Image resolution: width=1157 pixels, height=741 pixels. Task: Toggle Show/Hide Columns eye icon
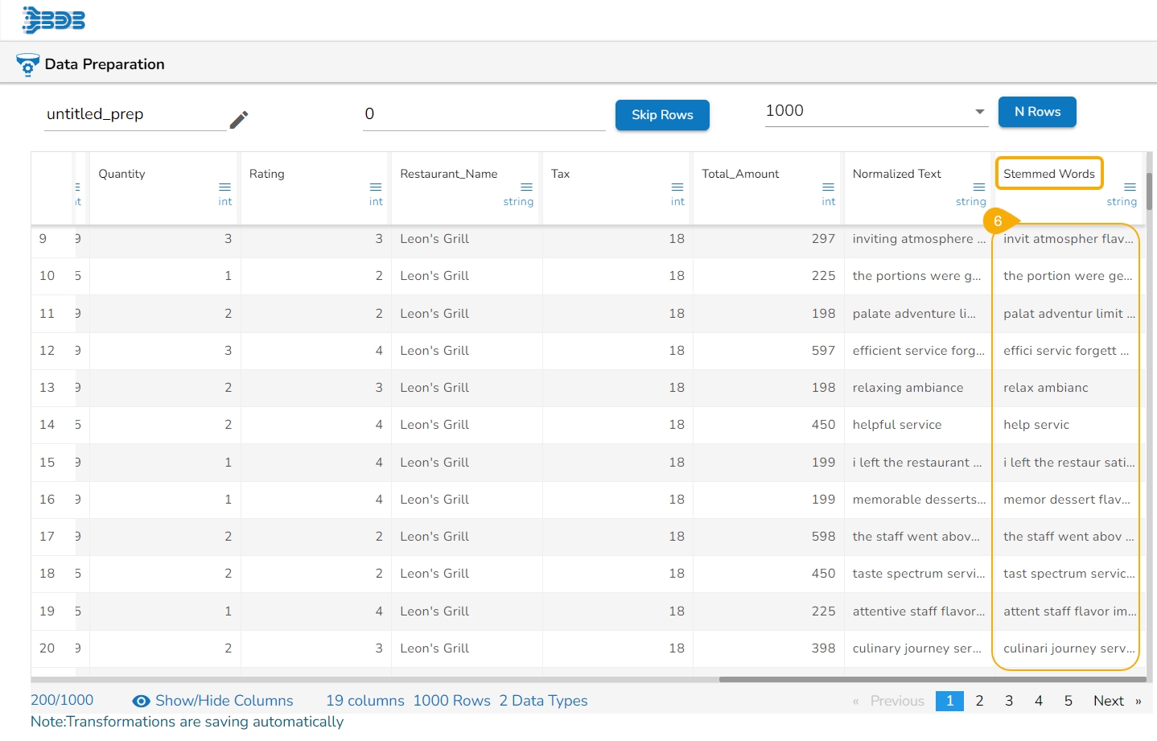pos(142,701)
